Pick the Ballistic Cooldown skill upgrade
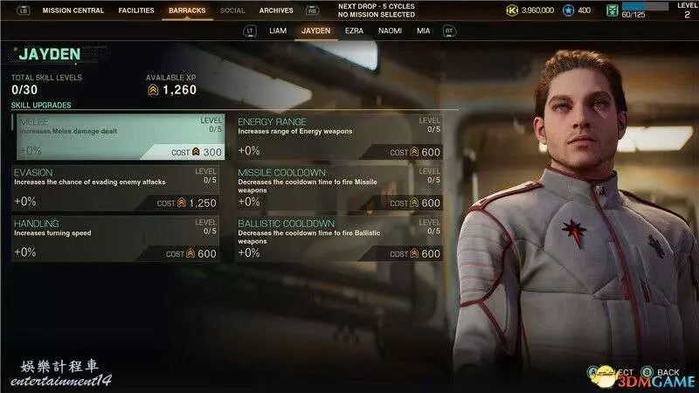This screenshot has width=699, height=393. click(x=340, y=239)
